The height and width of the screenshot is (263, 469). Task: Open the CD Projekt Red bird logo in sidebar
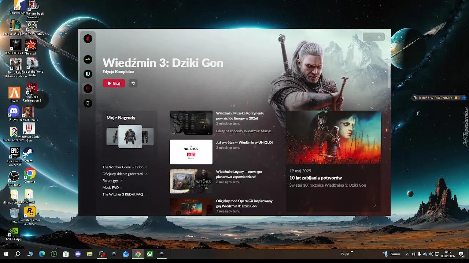click(x=88, y=39)
